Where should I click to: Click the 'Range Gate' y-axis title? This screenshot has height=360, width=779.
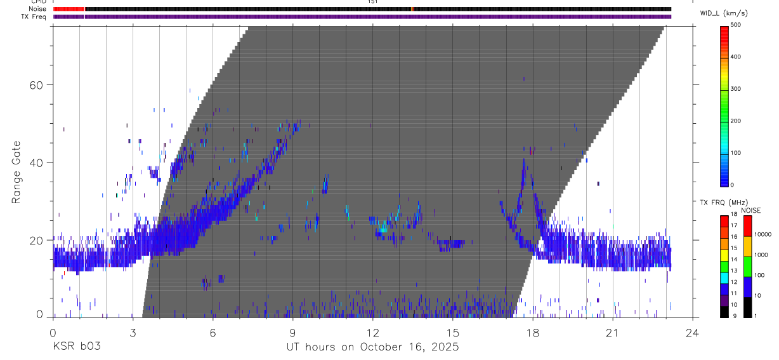16,172
